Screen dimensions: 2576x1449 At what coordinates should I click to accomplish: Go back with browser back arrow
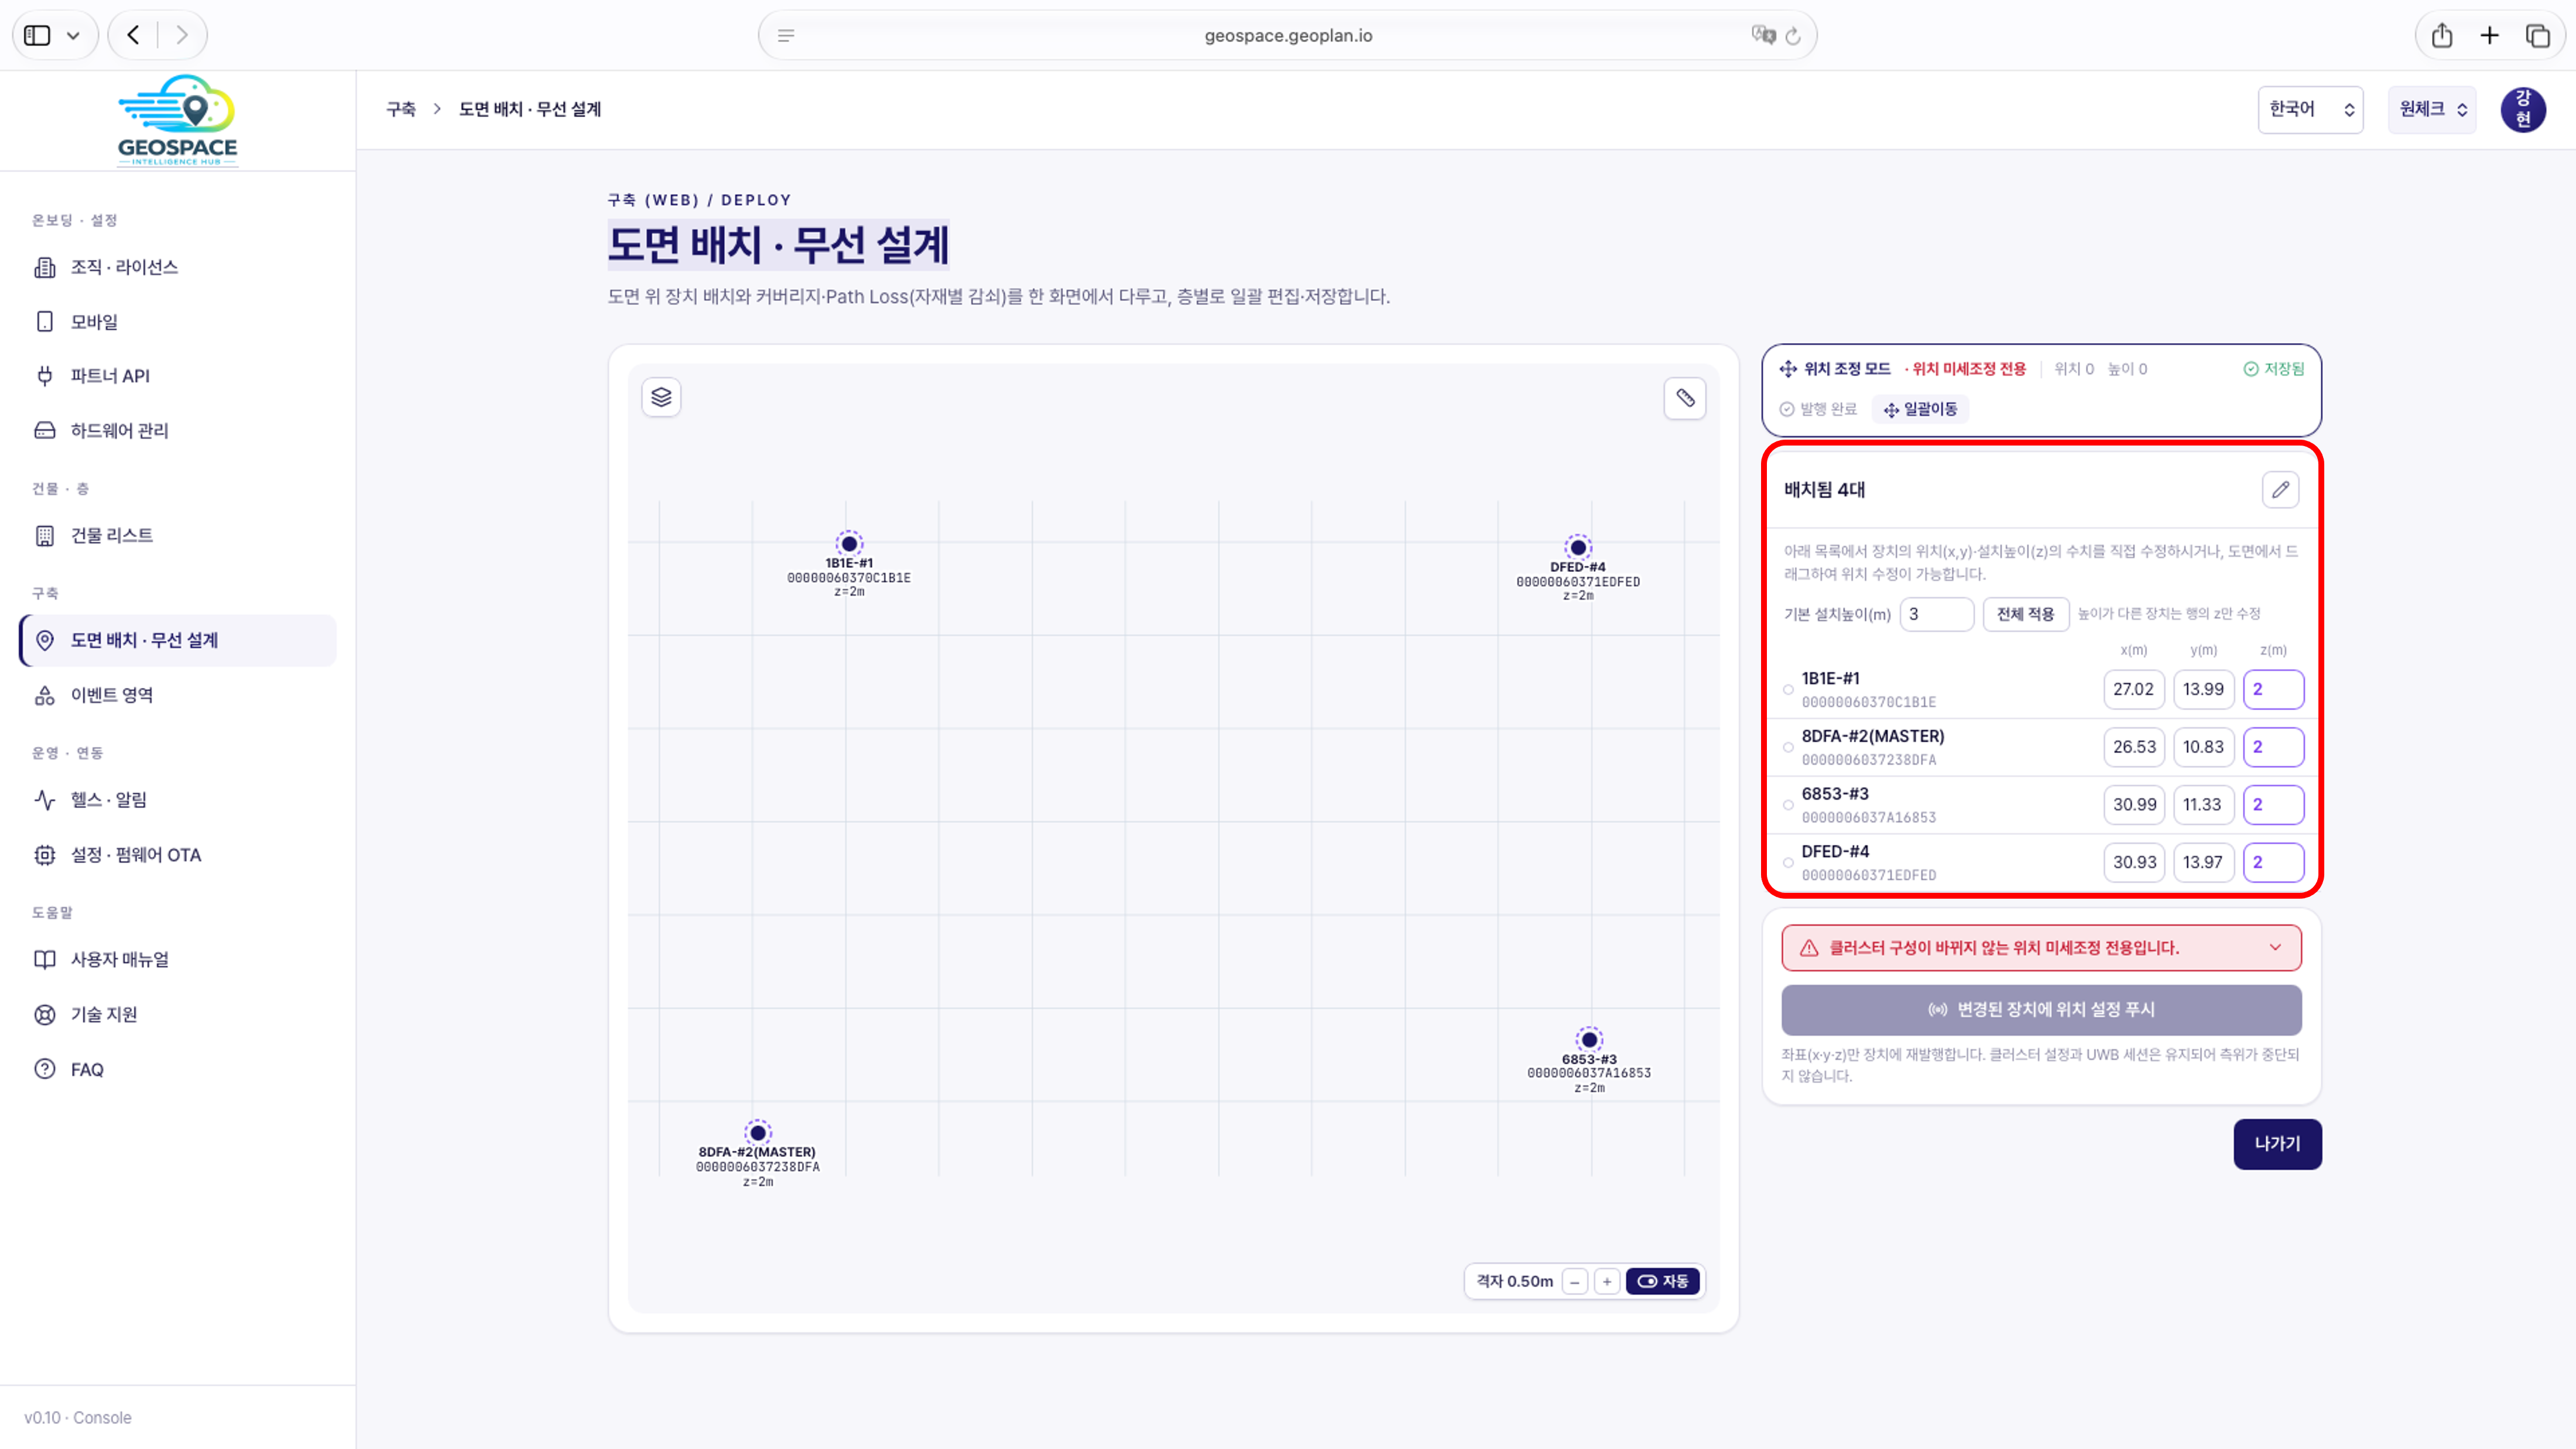pos(133,35)
